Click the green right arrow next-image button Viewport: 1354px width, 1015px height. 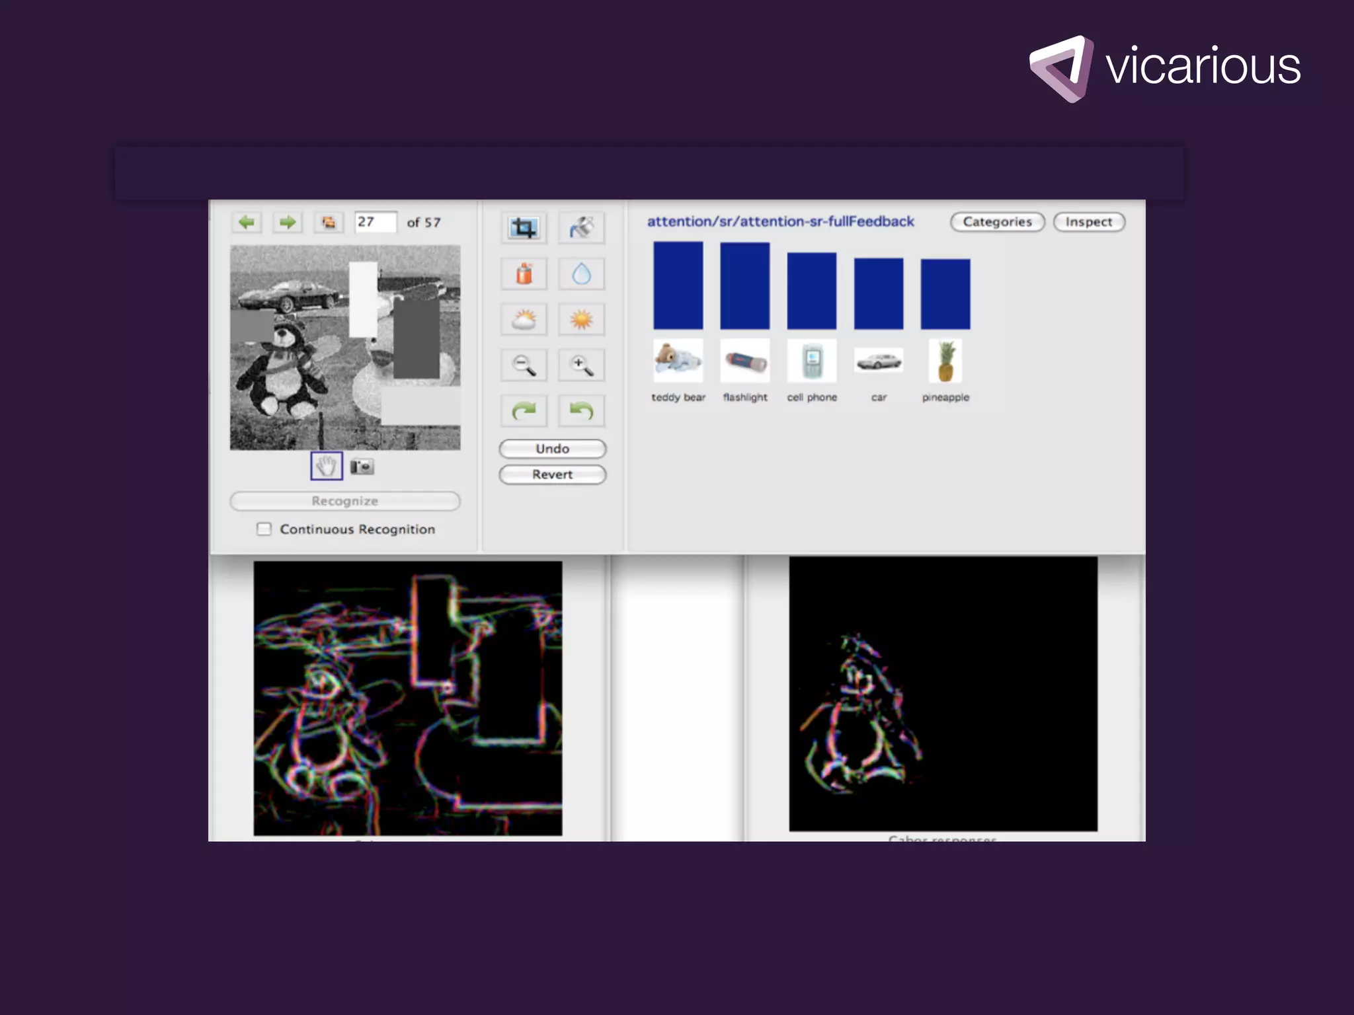click(287, 222)
